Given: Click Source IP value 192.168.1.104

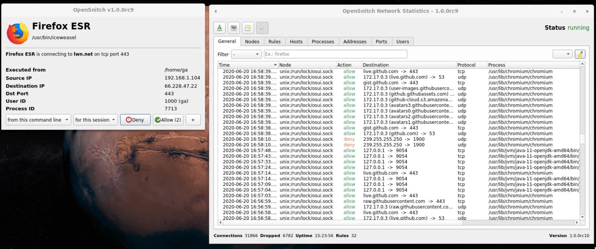Looking at the screenshot, I should point(182,78).
